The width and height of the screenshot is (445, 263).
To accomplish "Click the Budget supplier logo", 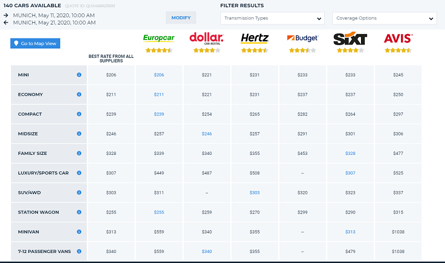I will (303, 38).
